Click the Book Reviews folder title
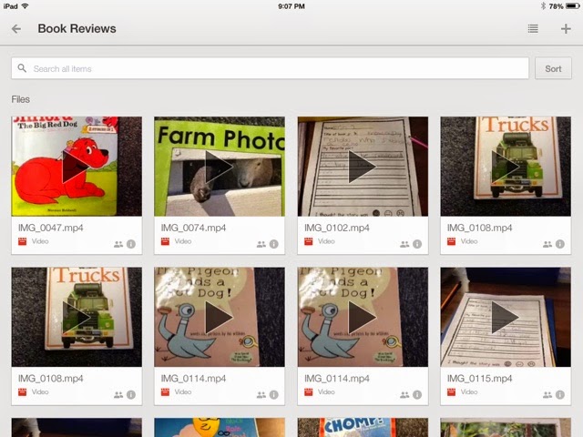This screenshot has width=583, height=437. click(x=77, y=28)
